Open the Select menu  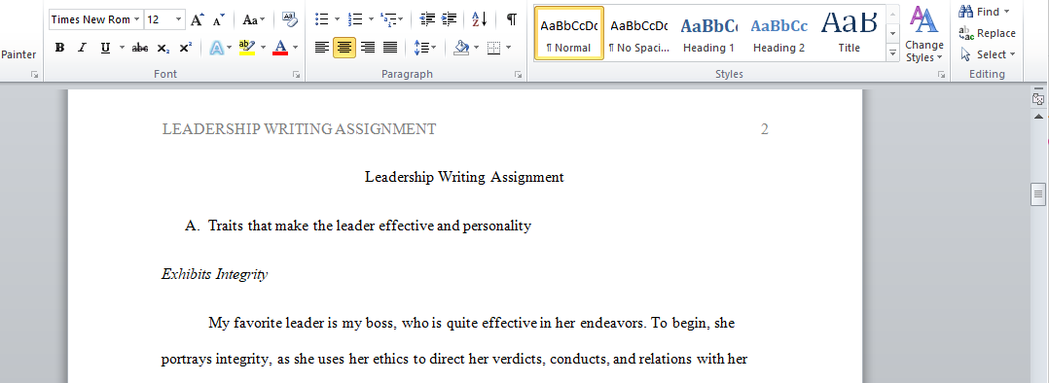point(988,54)
